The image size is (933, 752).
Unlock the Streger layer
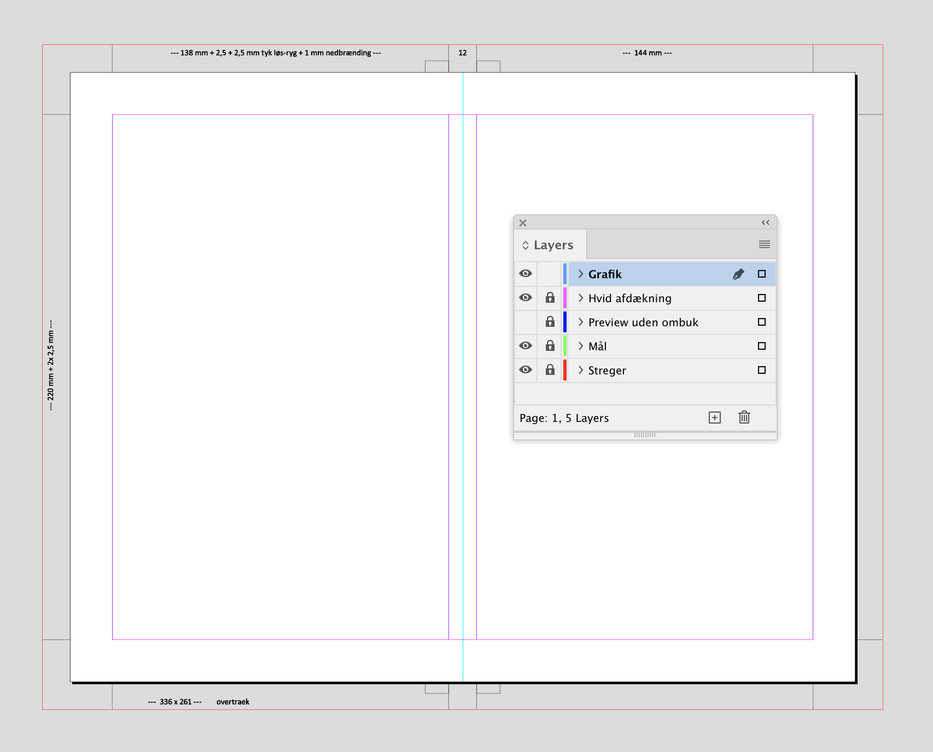click(550, 370)
